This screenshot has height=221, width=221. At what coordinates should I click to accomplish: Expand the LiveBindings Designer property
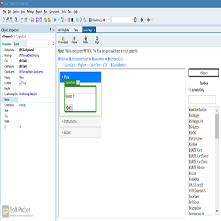click(x=3, y=94)
